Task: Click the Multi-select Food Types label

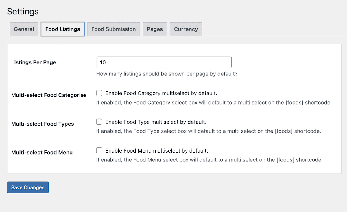Action: pyautogui.click(x=43, y=124)
